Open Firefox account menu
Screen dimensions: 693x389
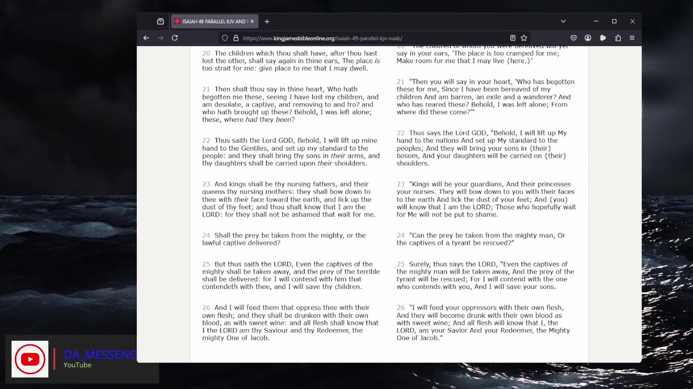pos(588,38)
